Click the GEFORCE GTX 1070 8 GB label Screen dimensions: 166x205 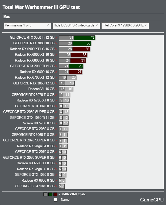pyautogui.click(x=35, y=186)
